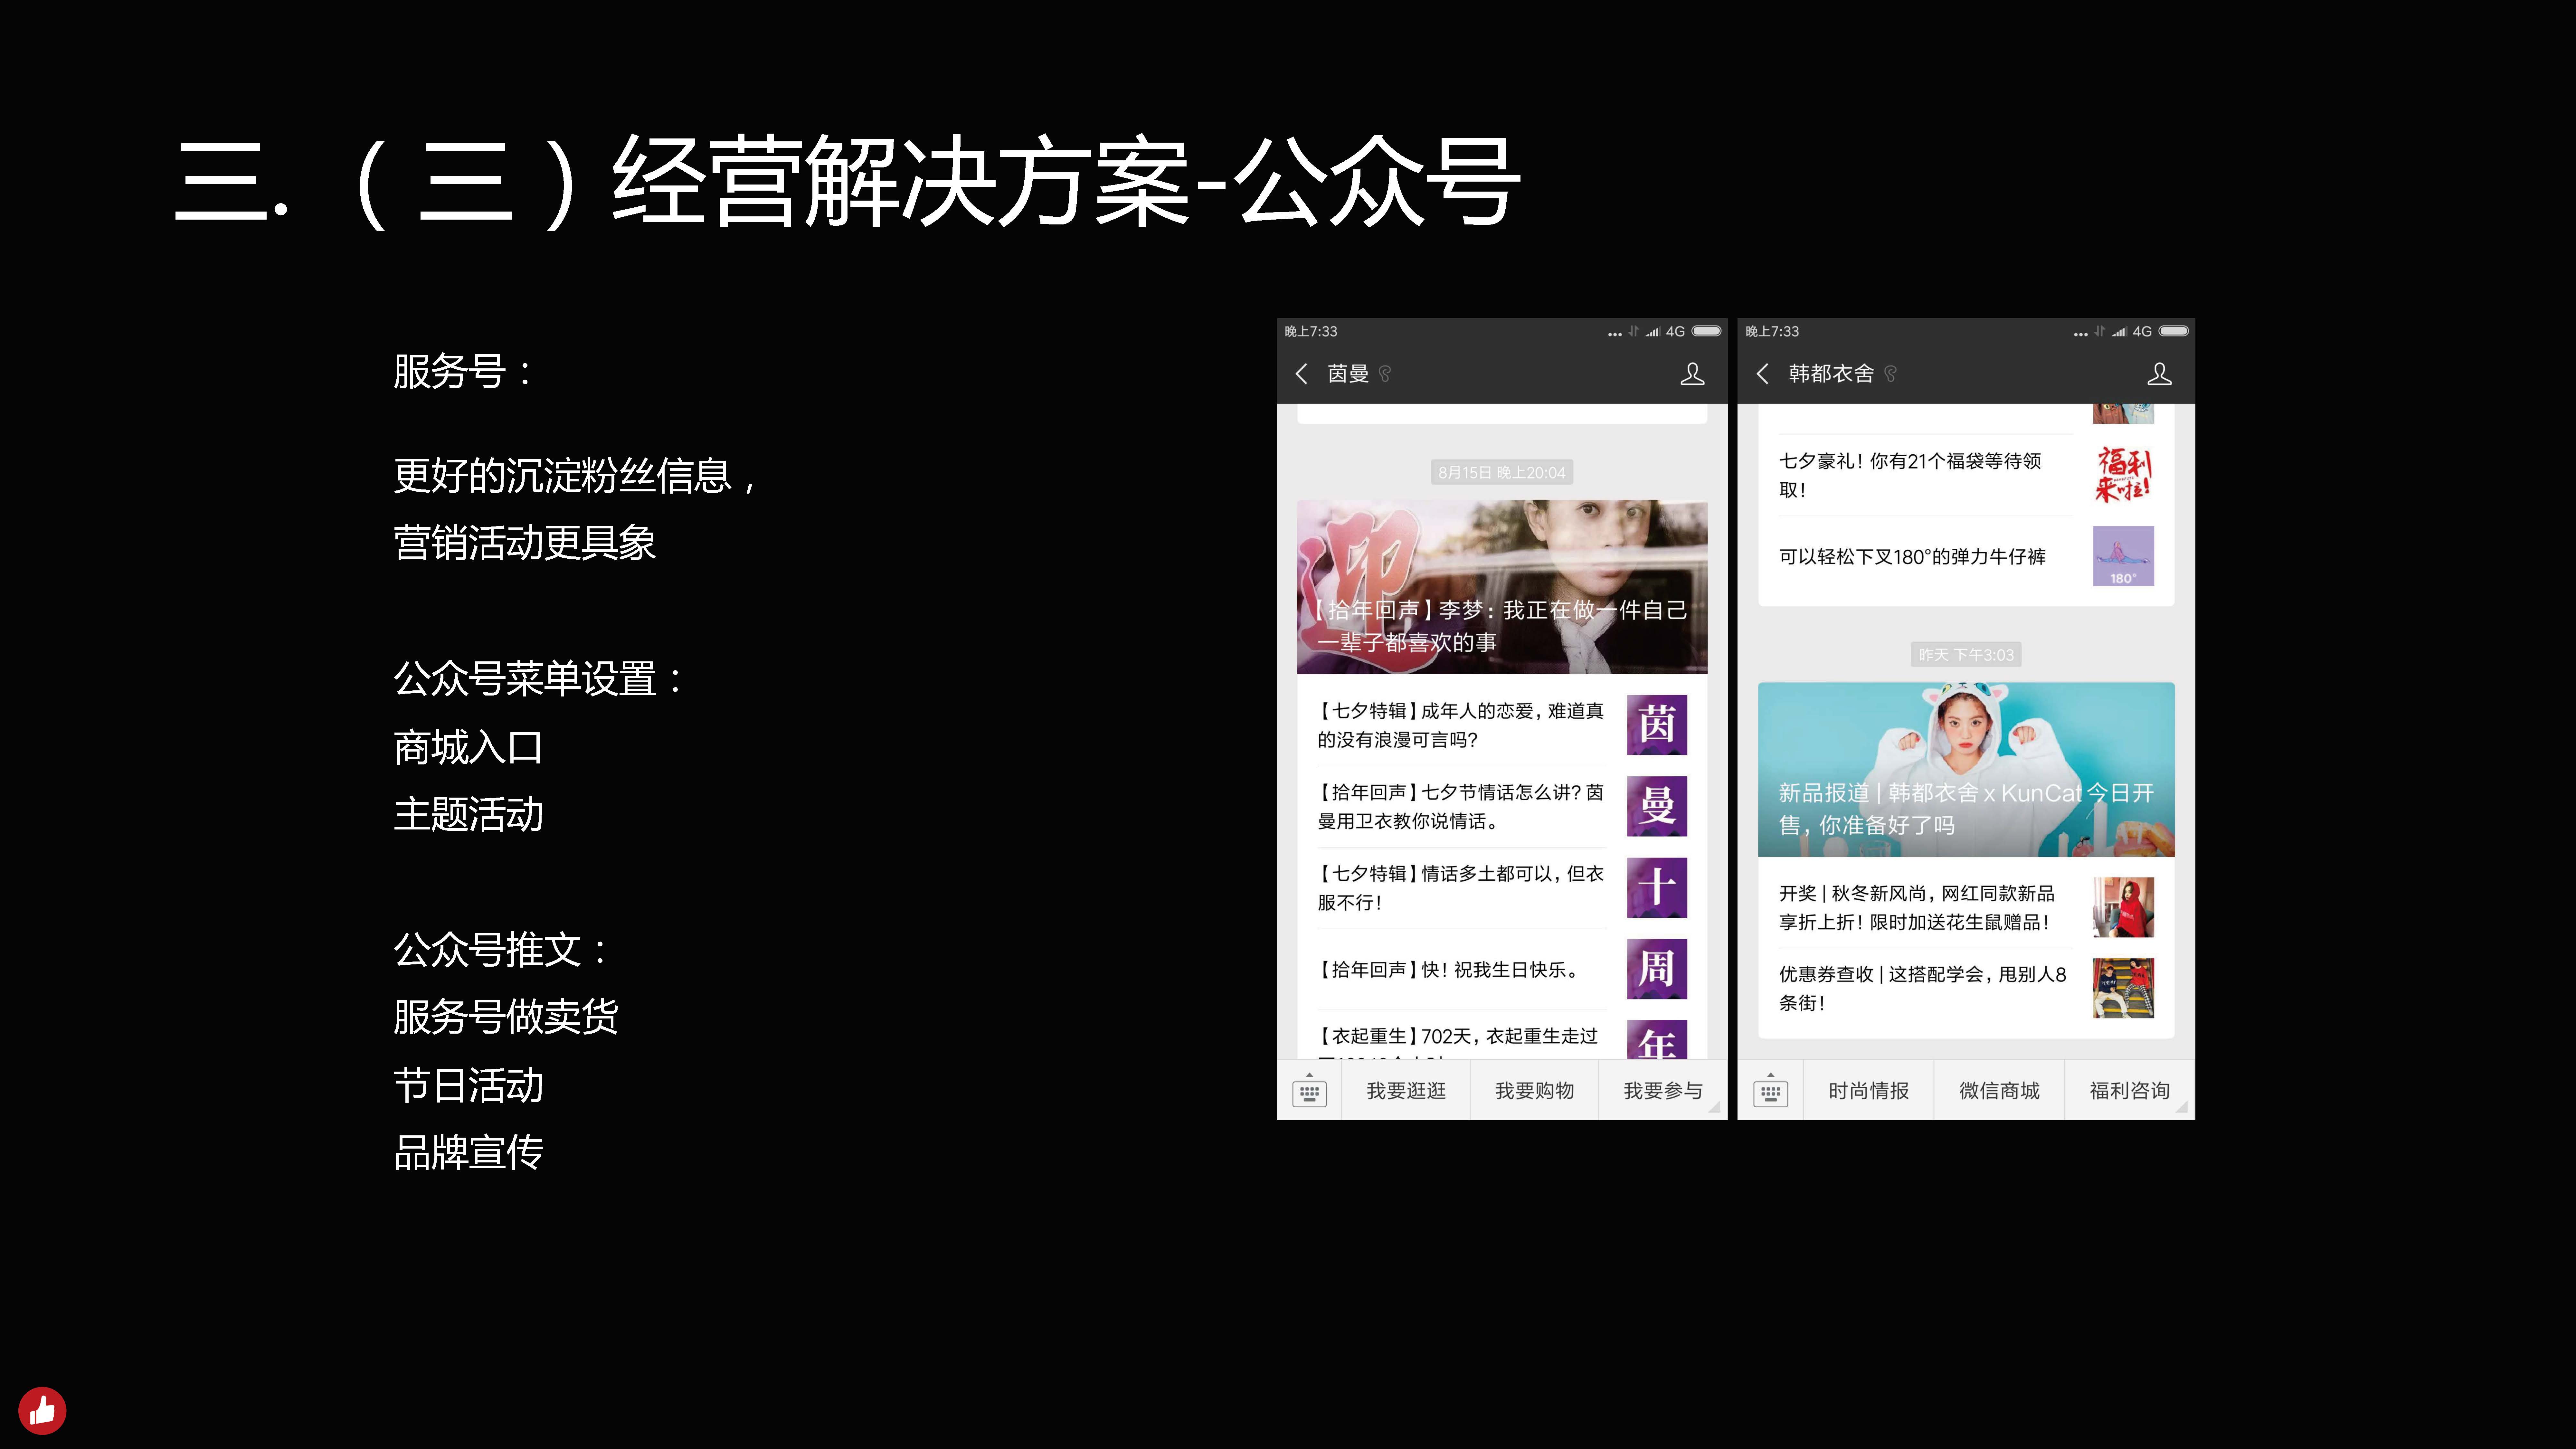Image resolution: width=2576 pixels, height=1449 pixels.
Task: Click the purple 茵 thumbnail
Action: click(1657, 725)
